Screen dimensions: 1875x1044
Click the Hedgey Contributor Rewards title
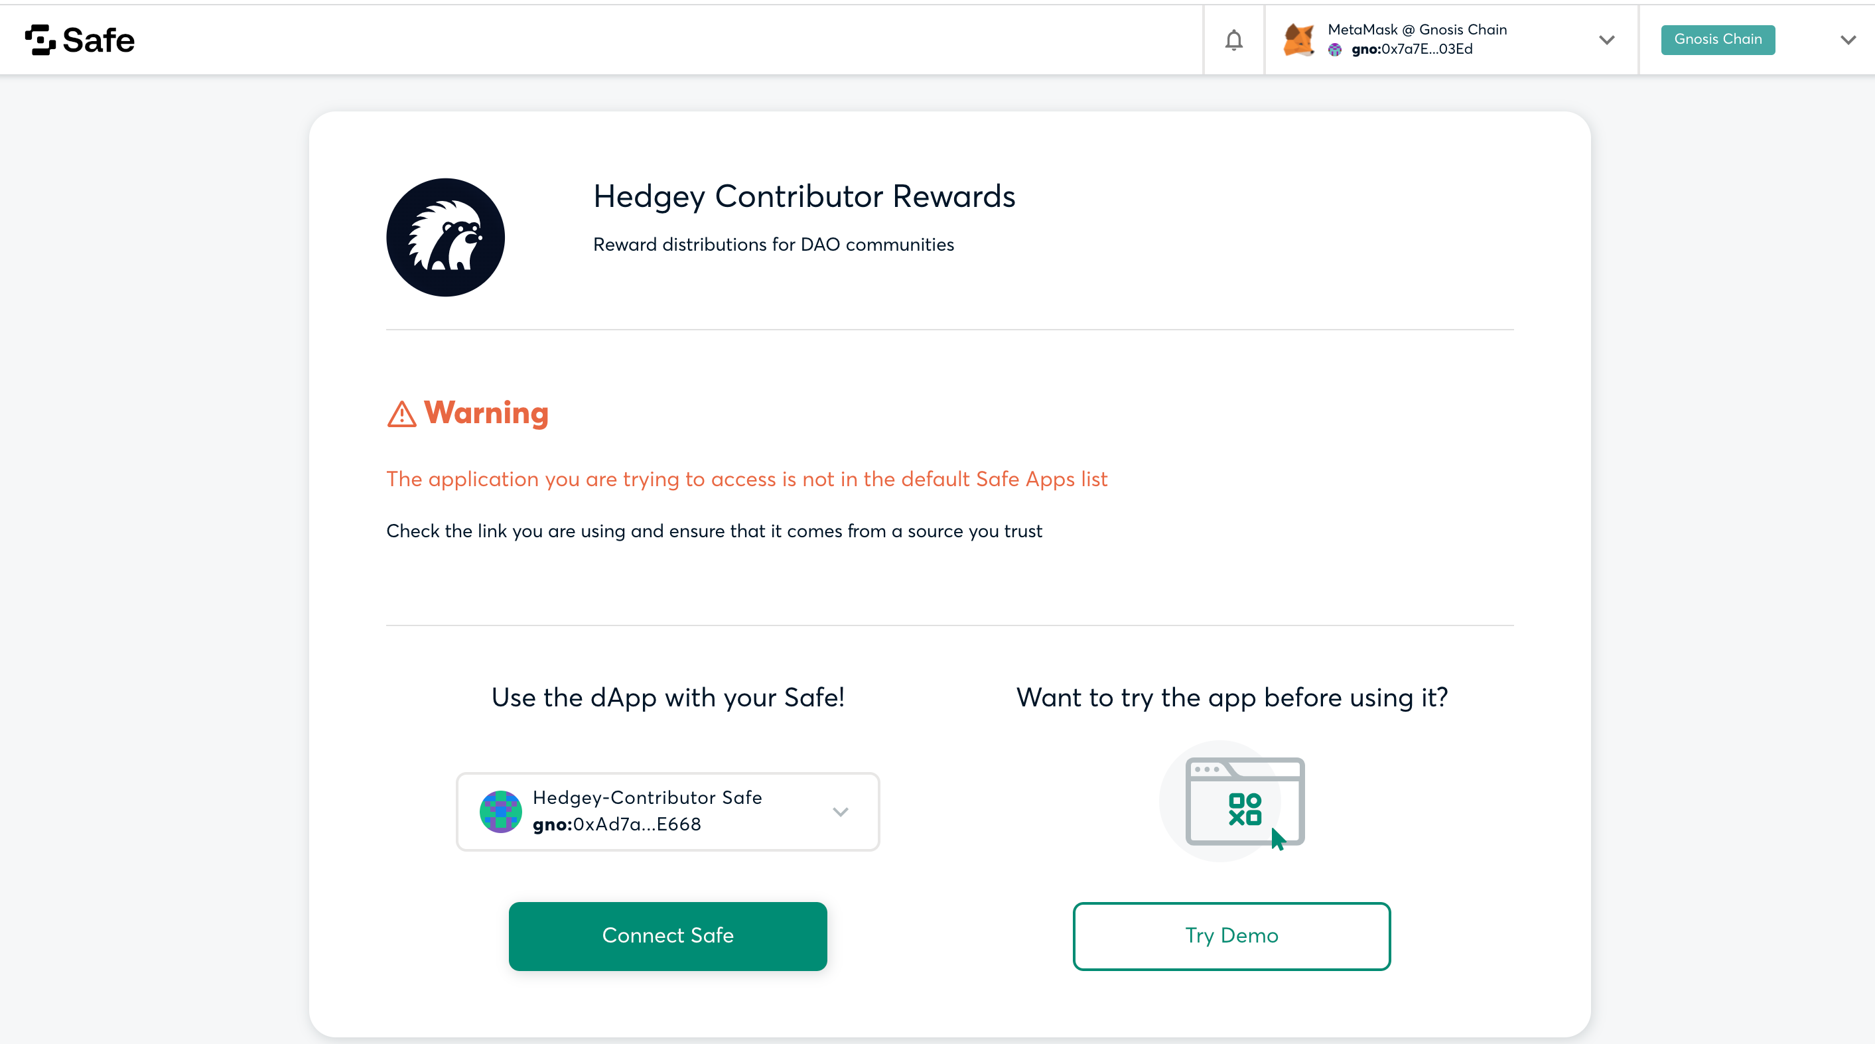tap(804, 196)
